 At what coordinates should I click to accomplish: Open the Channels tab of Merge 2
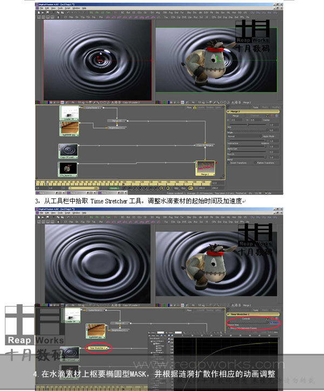(x=255, y=116)
